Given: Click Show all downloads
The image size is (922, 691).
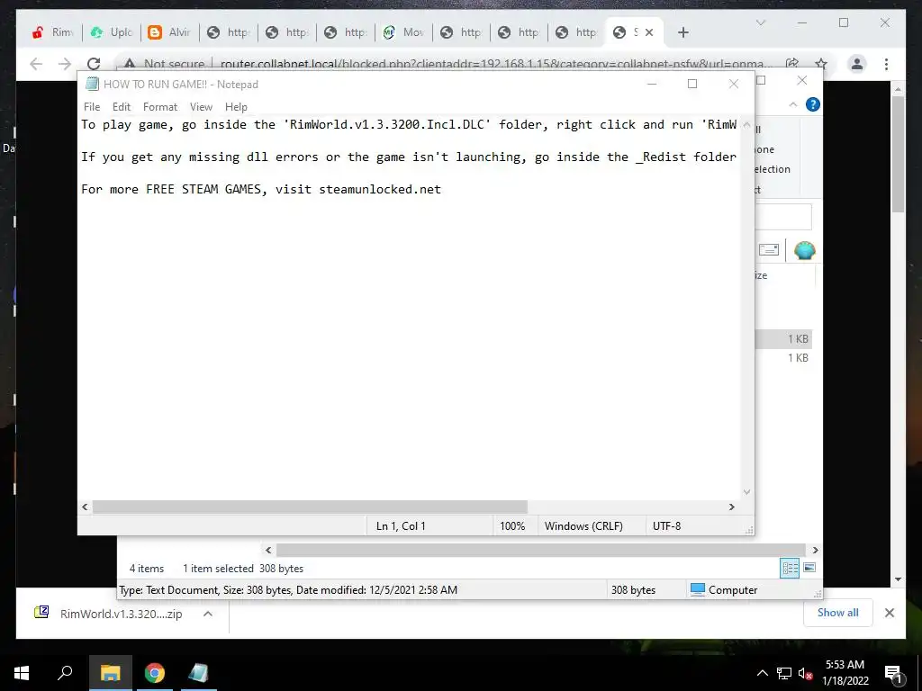Looking at the screenshot, I should click(838, 613).
